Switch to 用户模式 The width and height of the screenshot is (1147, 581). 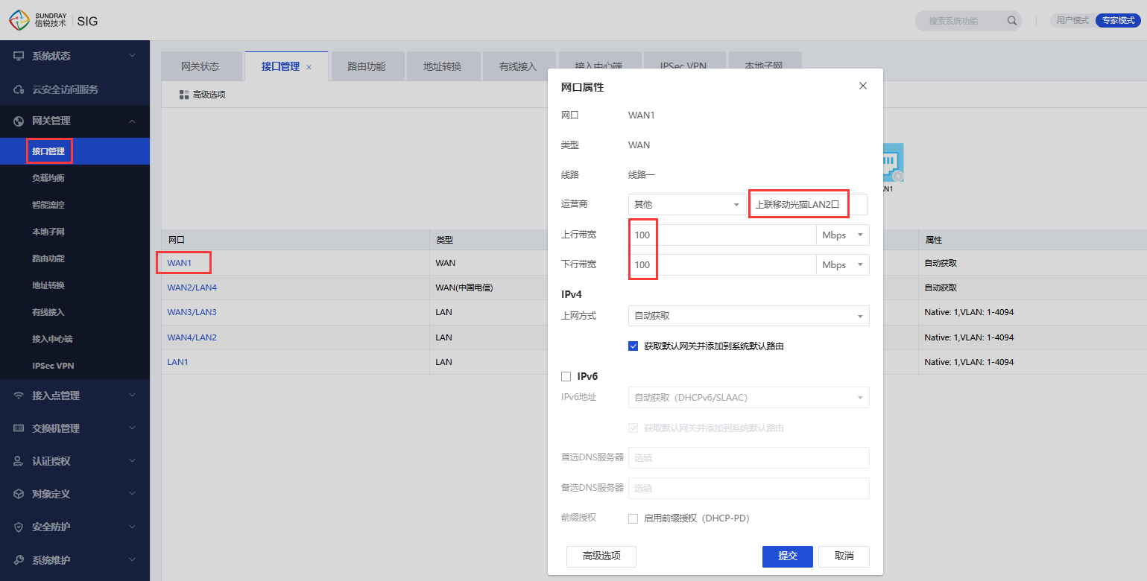coord(1072,21)
